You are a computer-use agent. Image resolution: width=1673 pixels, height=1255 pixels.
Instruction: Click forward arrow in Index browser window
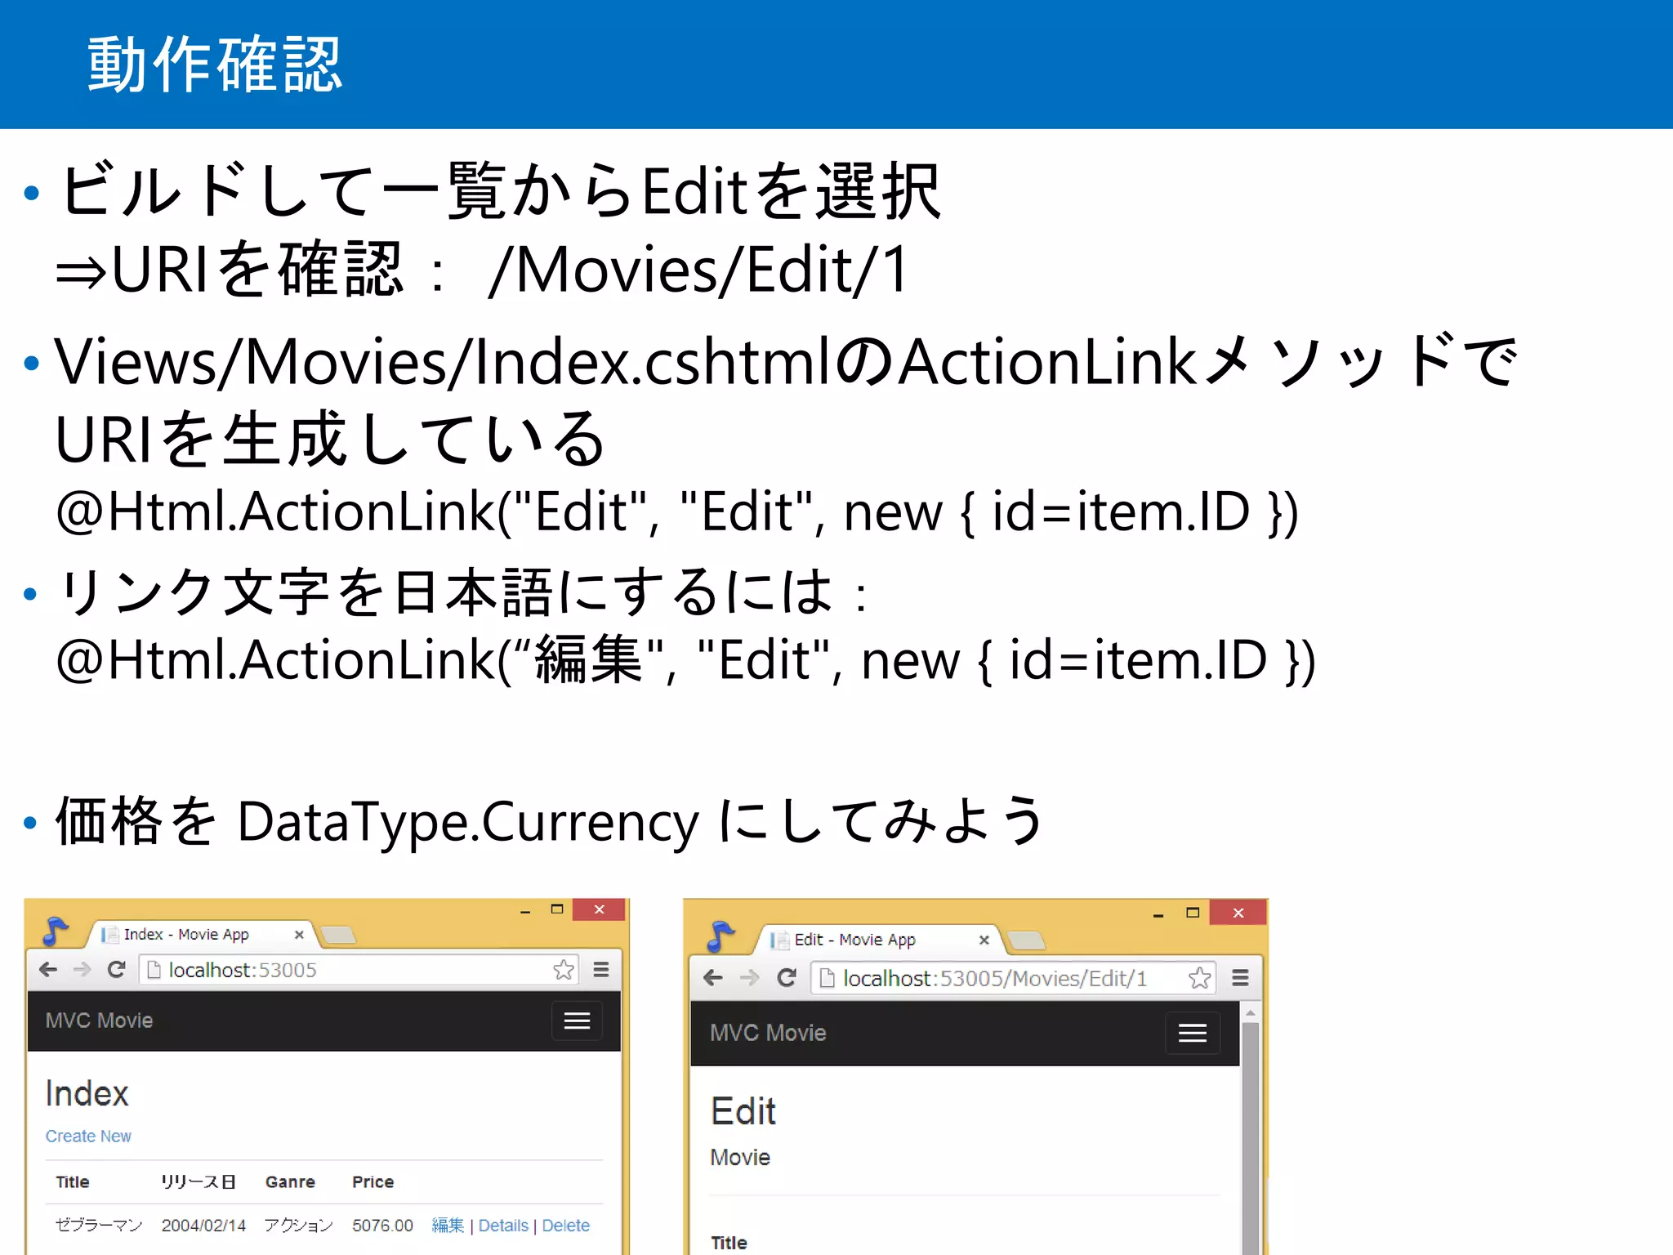(x=82, y=970)
